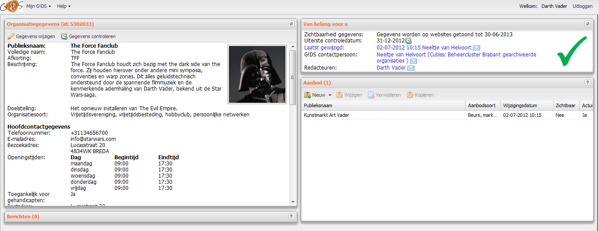Click the Organisatiegegevens panel title
Screen dimensions: 599x231
tap(50, 24)
